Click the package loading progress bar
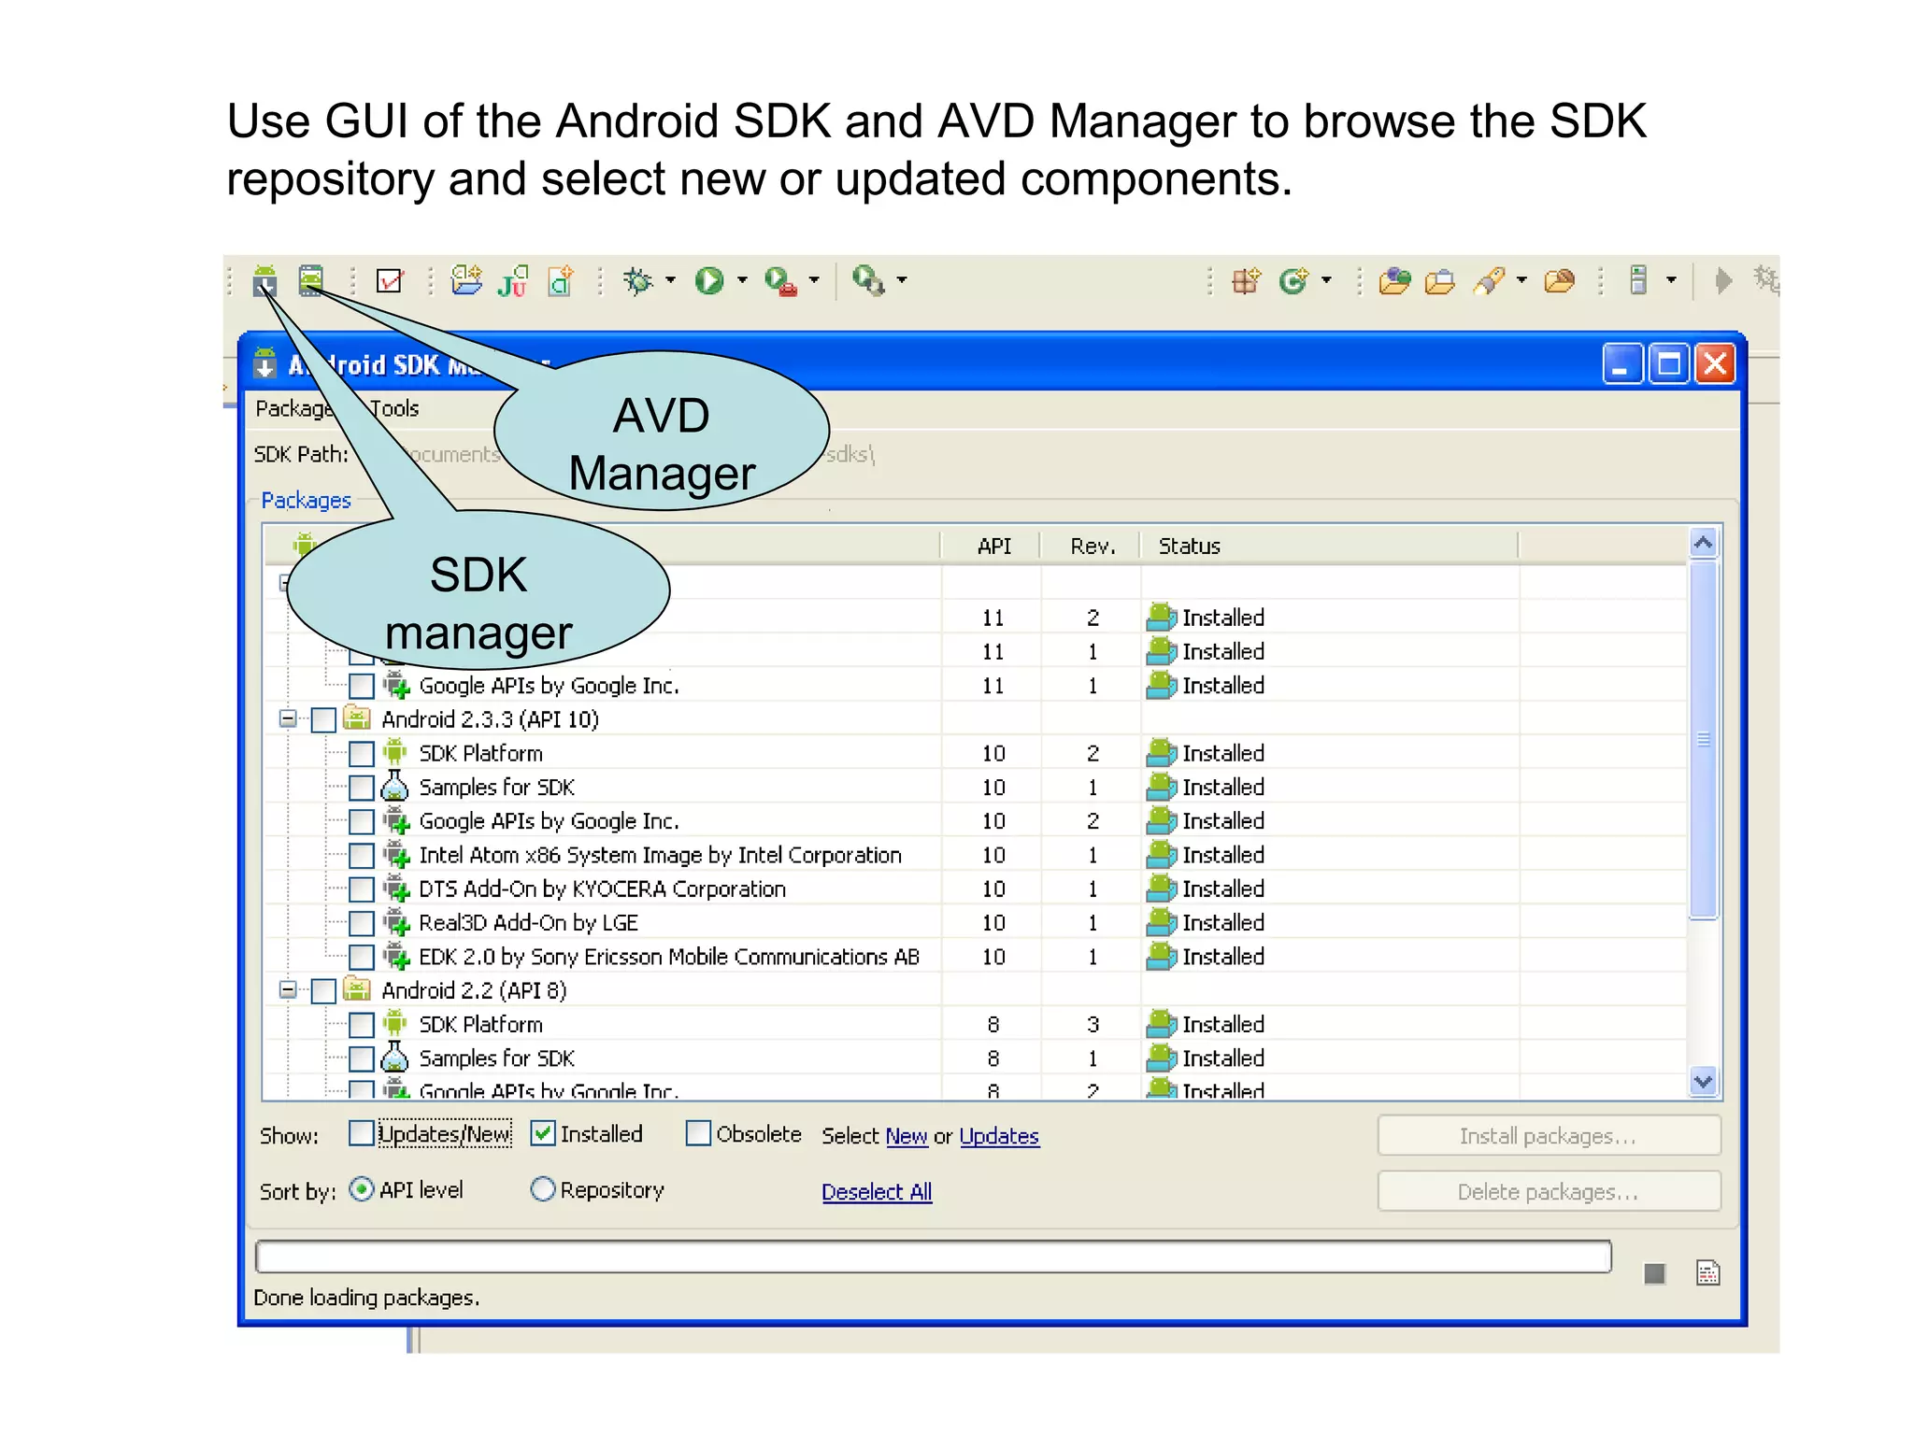Viewport: 1914px width, 1435px height. point(934,1257)
